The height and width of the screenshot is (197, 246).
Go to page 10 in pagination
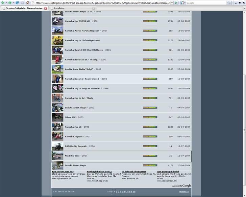(134, 192)
